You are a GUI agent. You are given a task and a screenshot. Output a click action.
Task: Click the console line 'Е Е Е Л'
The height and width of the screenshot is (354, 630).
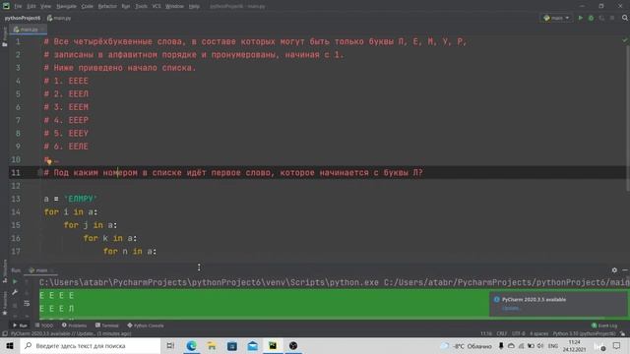tap(57, 309)
